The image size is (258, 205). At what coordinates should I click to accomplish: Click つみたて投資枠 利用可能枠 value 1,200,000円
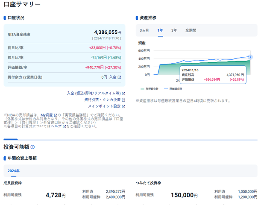click(248, 197)
